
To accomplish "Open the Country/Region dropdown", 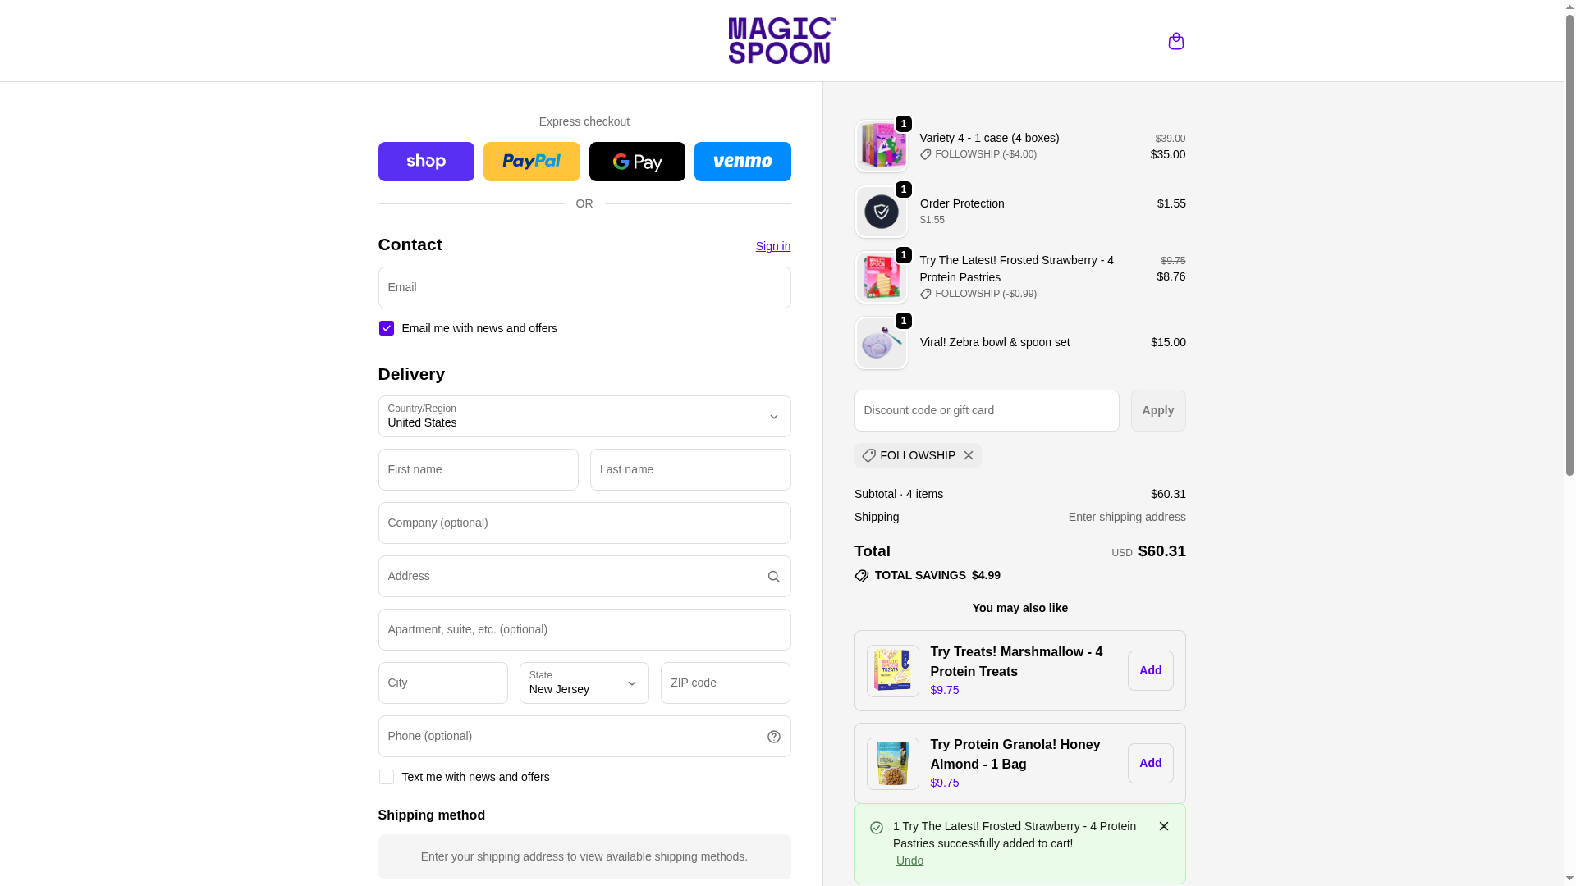I will coord(584,416).
